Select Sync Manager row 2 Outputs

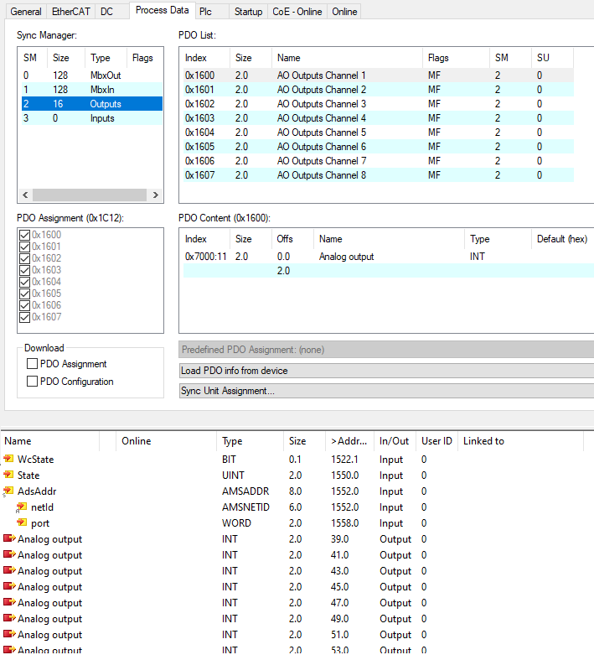coord(91,104)
